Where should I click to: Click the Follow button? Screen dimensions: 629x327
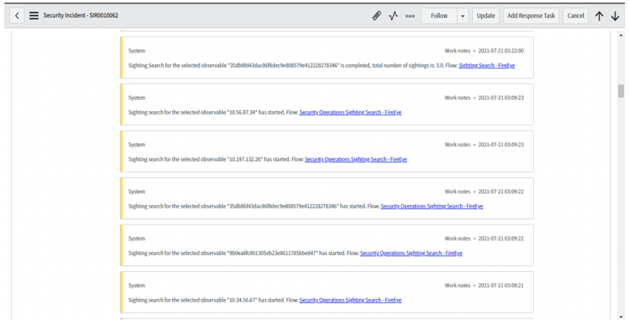439,15
